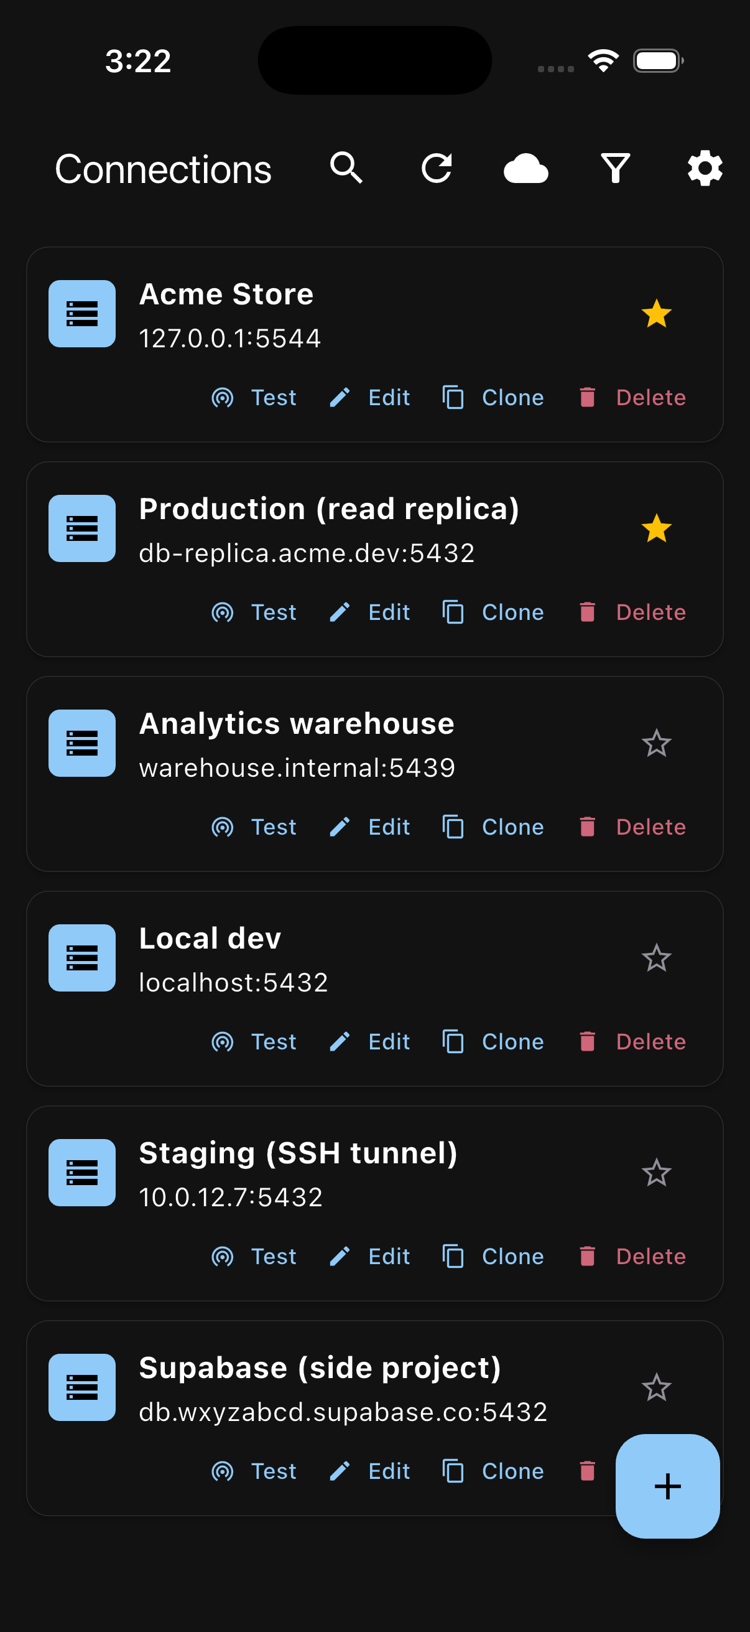Unfavorite Acme Store star

click(656, 314)
